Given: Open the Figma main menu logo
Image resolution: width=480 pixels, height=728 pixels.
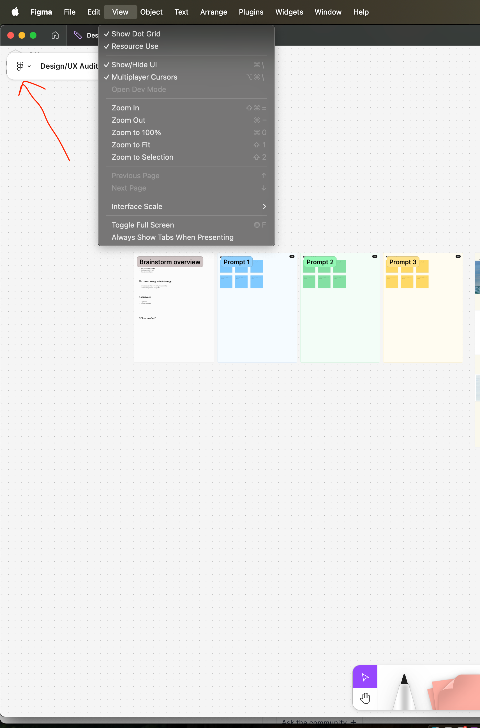Looking at the screenshot, I should click(20, 66).
